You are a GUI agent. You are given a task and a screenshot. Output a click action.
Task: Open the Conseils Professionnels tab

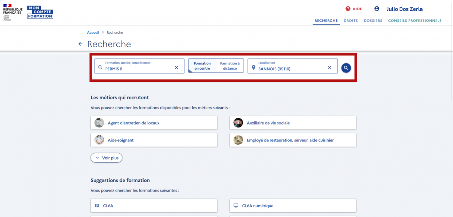coord(415,21)
